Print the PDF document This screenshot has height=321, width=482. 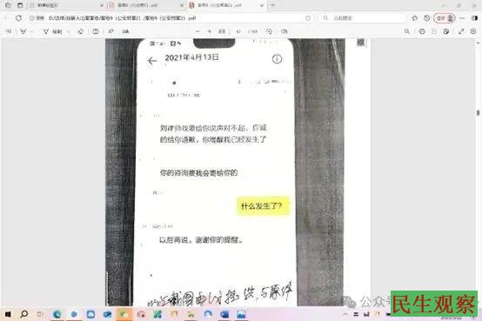[x=422, y=31]
